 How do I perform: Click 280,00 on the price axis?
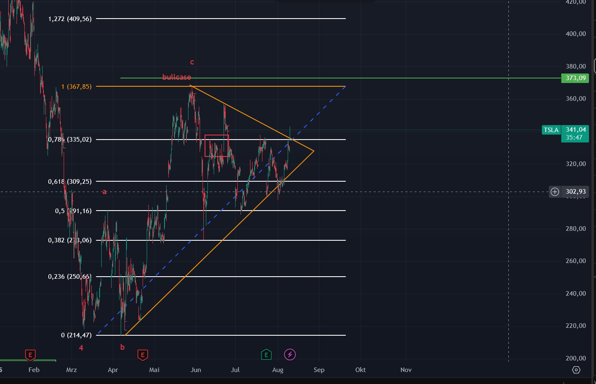[576, 229]
